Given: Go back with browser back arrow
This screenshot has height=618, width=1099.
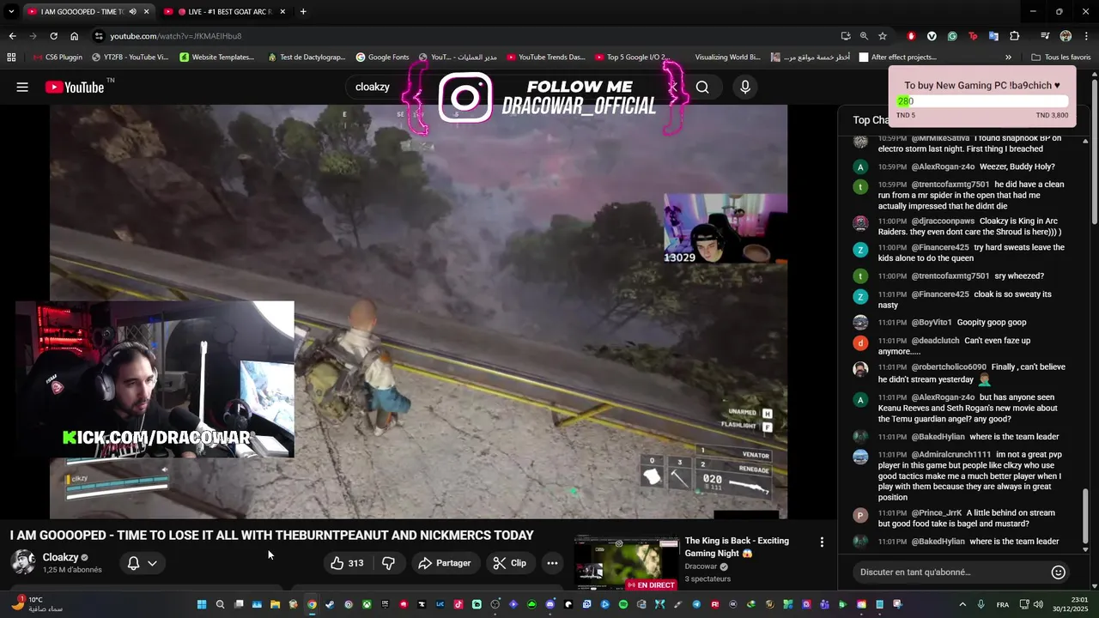Looking at the screenshot, I should click(x=12, y=36).
